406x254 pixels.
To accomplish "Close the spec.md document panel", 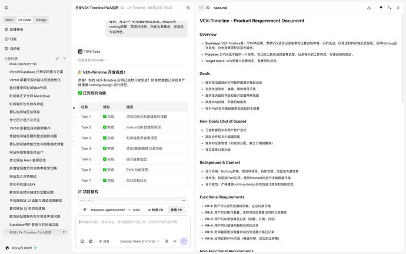I will pos(398,8).
